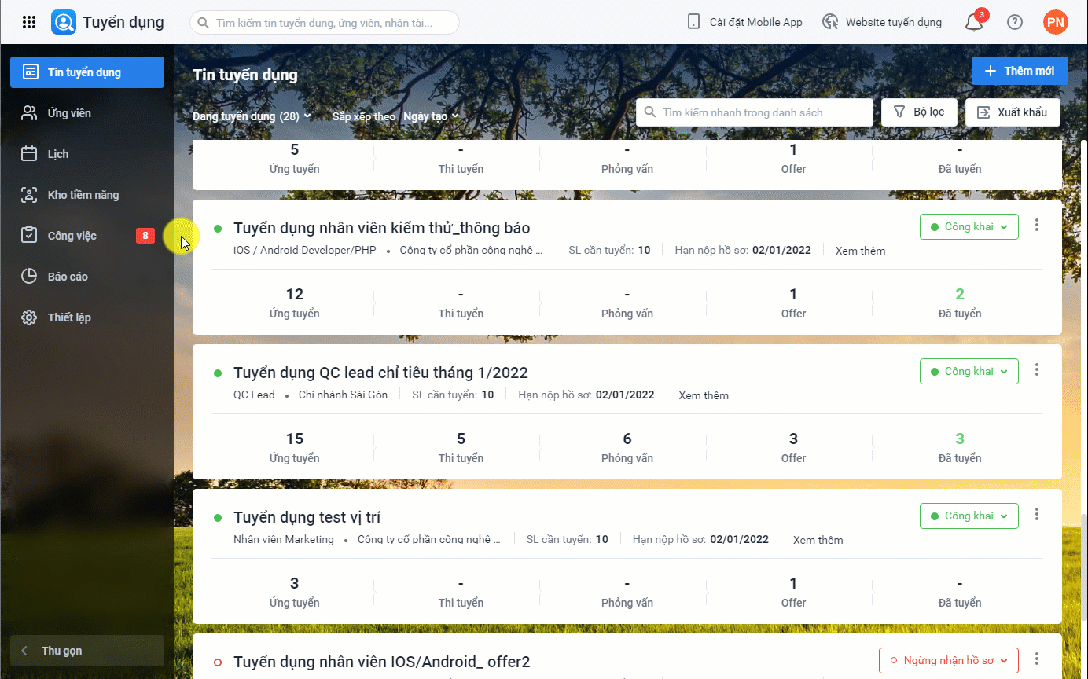This screenshot has width=1088, height=679.
Task: Expand Công khai status of kiểm thử posting
Action: click(x=969, y=227)
